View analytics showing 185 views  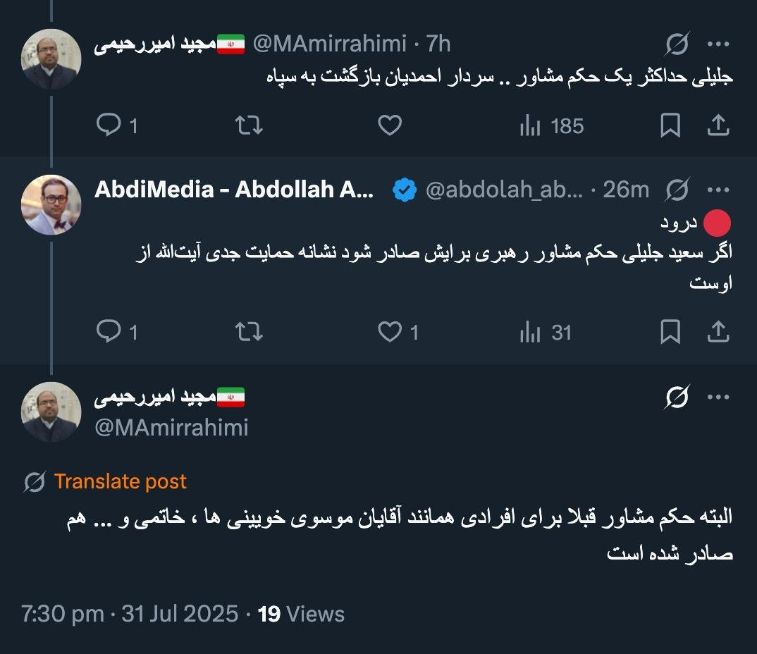click(x=551, y=126)
